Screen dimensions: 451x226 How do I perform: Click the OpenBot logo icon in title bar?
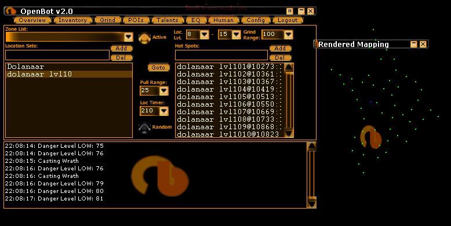[x=11, y=11]
